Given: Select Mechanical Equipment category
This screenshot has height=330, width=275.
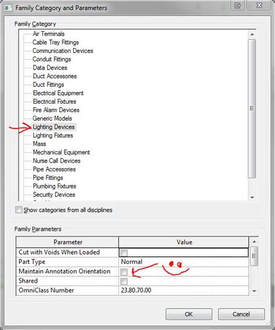Looking at the screenshot, I should (x=61, y=152).
